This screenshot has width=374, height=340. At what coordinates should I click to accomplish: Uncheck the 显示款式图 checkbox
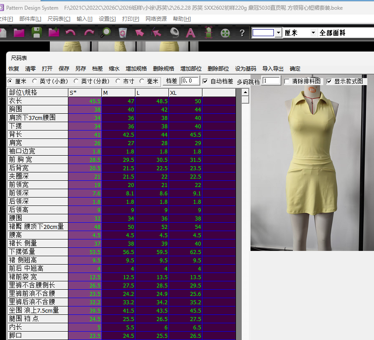(329, 82)
